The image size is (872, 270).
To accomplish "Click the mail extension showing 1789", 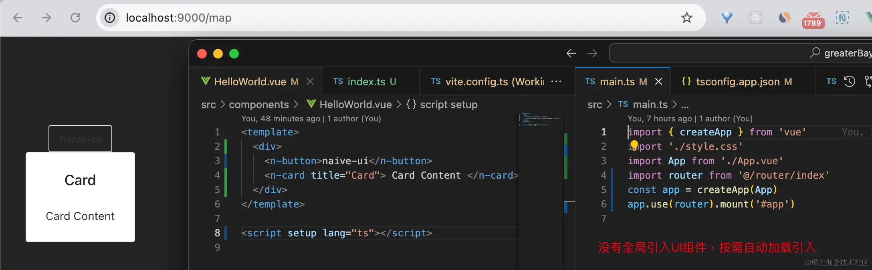I will click(x=813, y=19).
